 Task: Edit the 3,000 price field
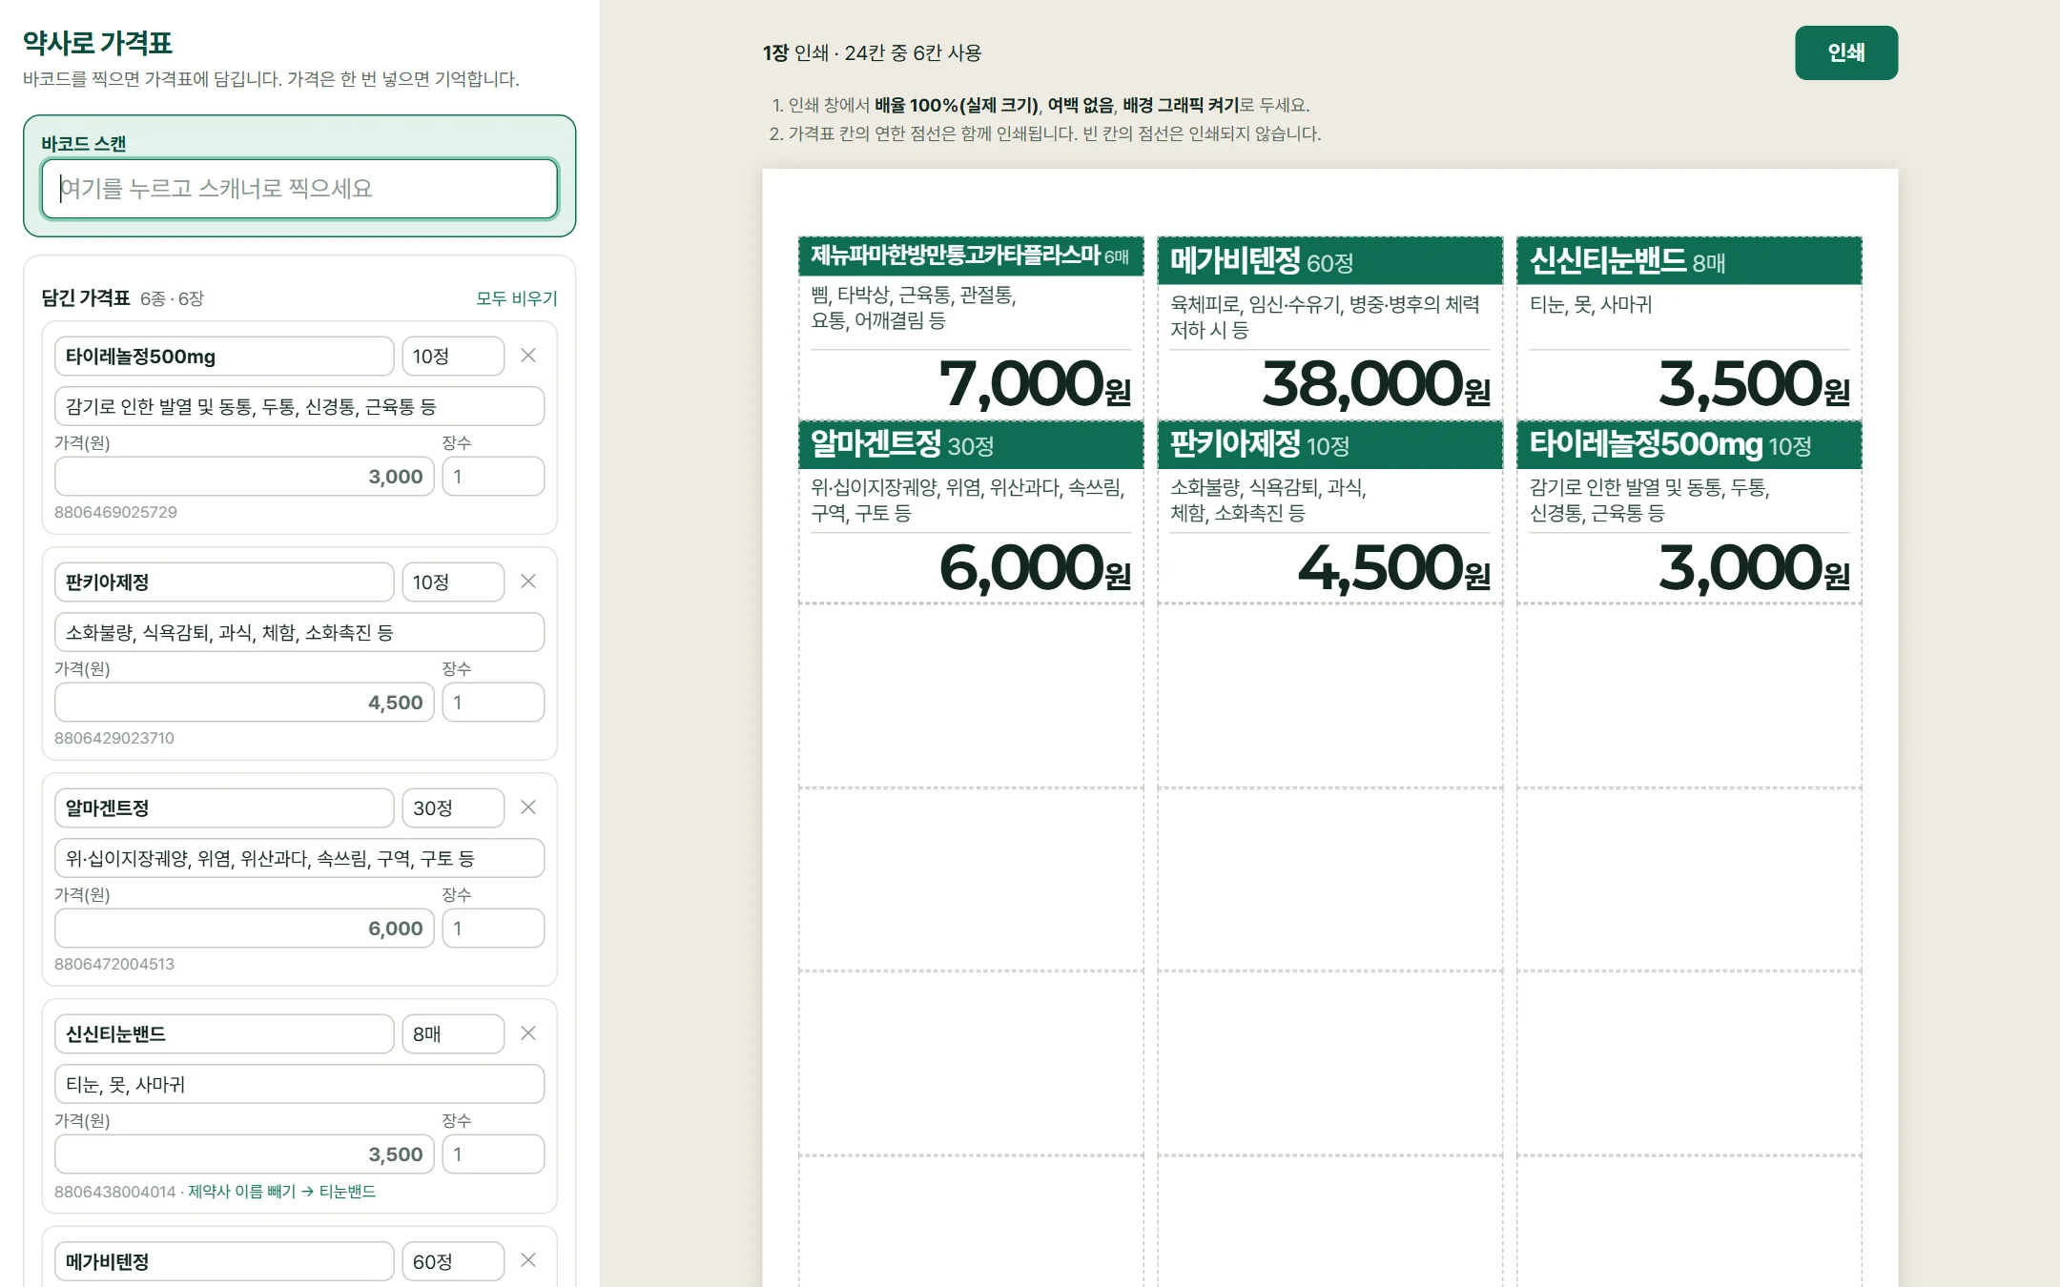coord(244,477)
